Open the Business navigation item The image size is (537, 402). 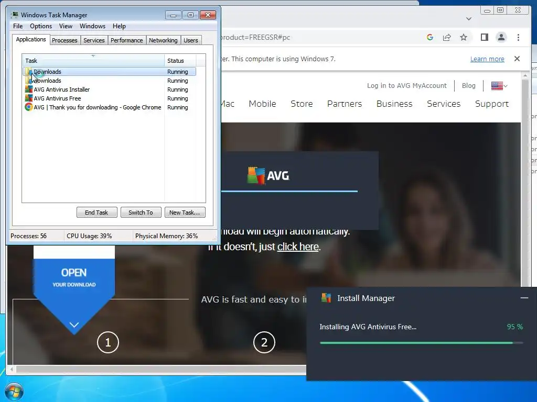(394, 104)
